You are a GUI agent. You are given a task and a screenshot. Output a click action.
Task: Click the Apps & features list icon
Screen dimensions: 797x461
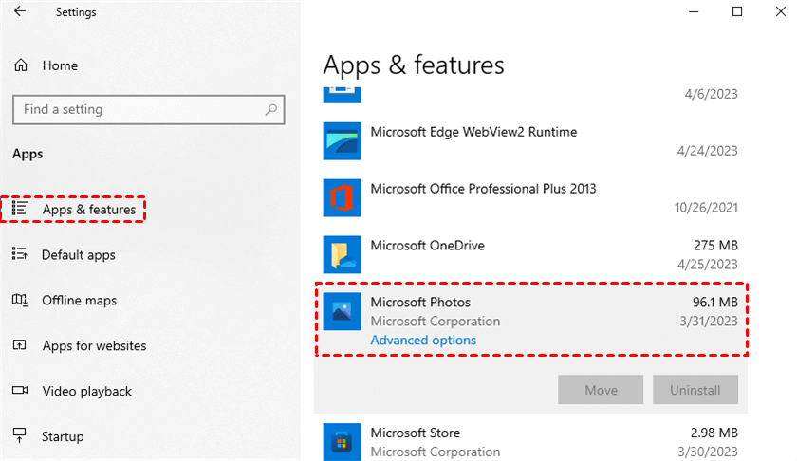20,209
